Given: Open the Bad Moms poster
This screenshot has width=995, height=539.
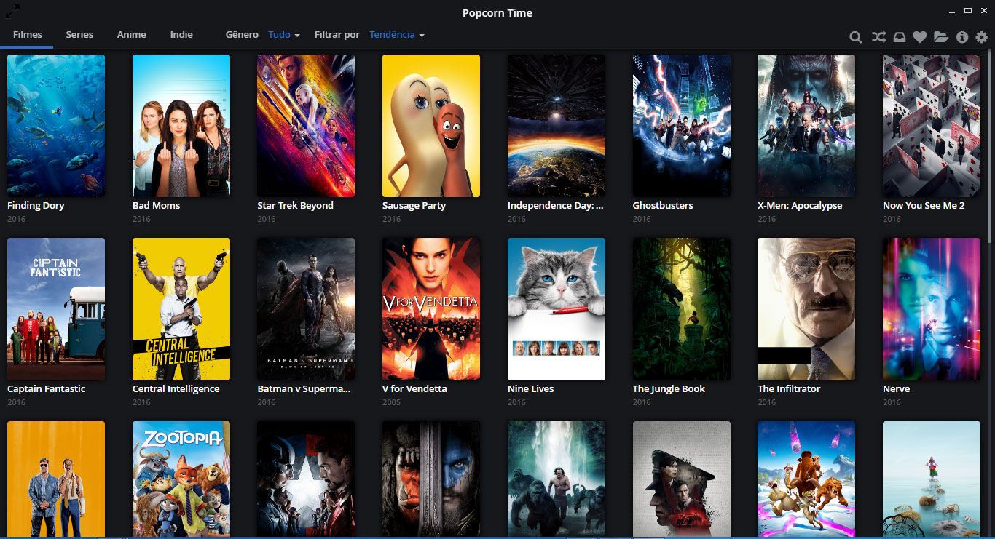Looking at the screenshot, I should coord(181,126).
